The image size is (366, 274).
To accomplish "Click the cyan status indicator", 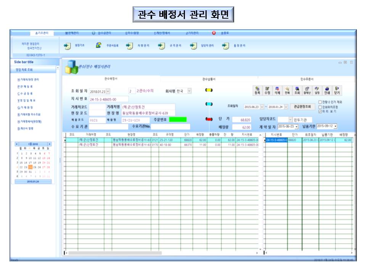I will click(x=209, y=104).
